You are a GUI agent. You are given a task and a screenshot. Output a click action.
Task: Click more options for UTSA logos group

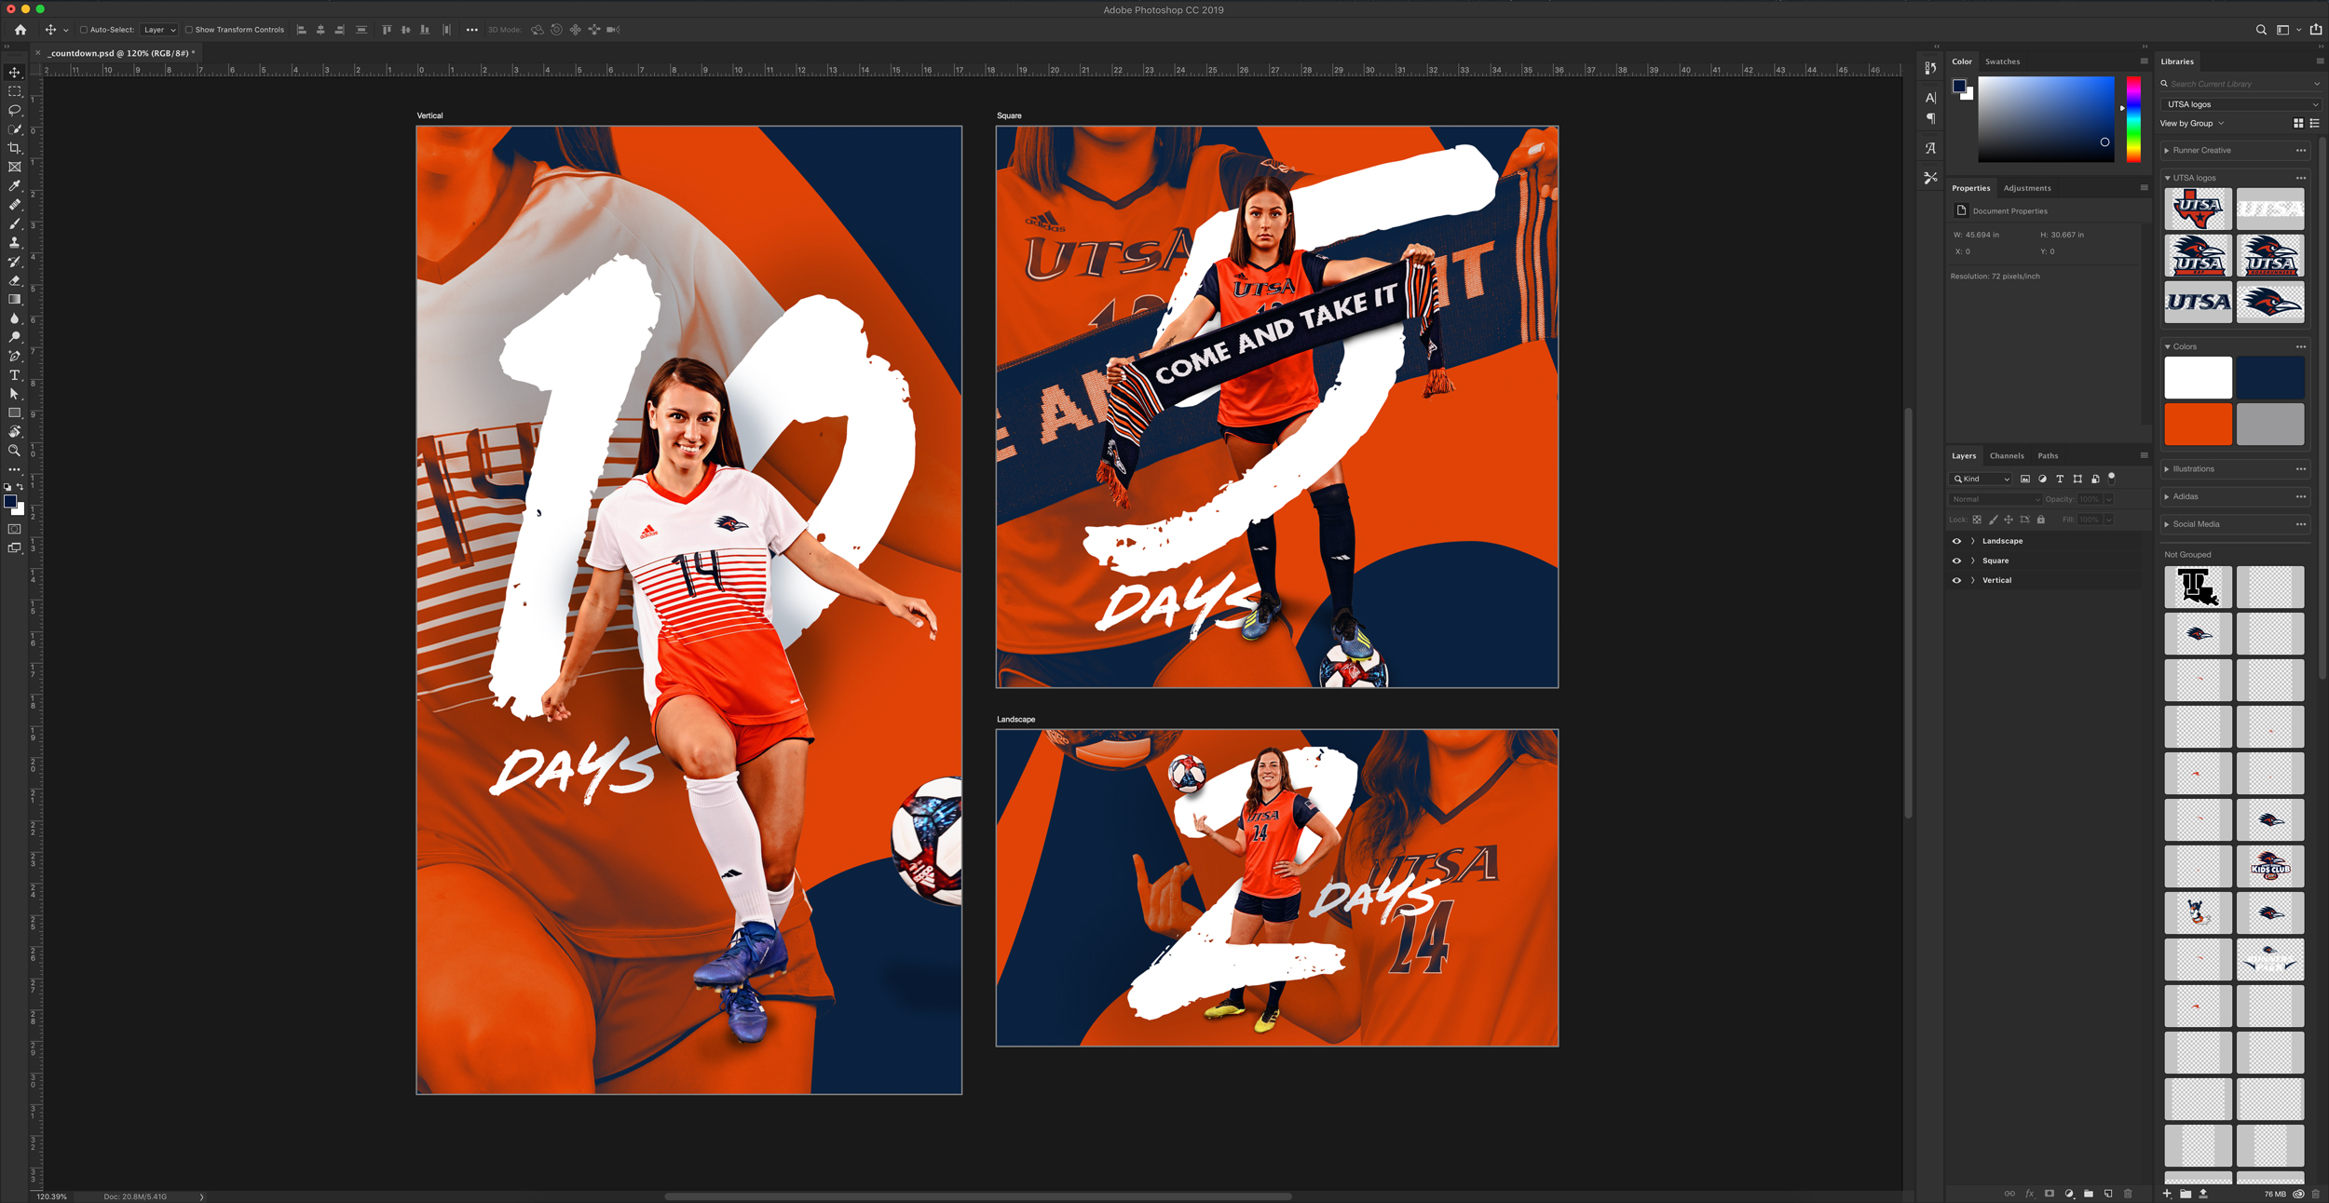click(2301, 178)
